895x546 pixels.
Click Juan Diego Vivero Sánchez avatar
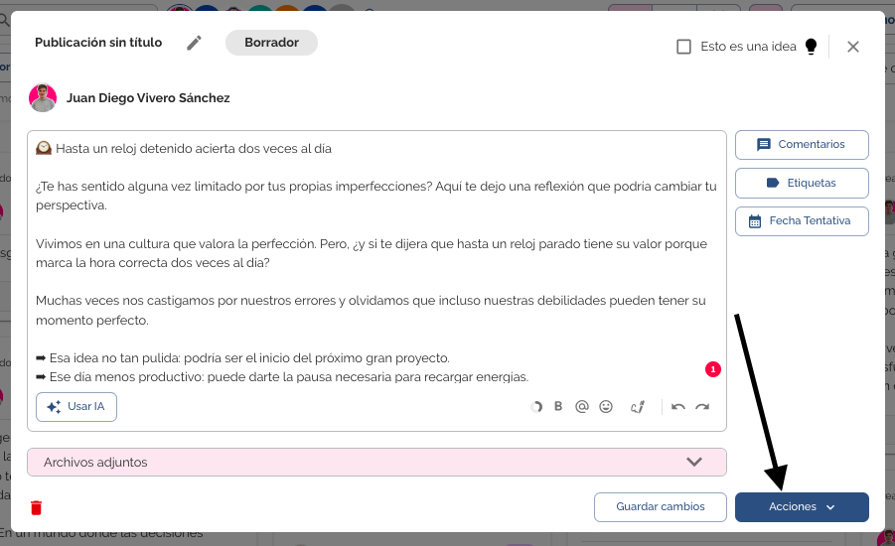tap(43, 98)
